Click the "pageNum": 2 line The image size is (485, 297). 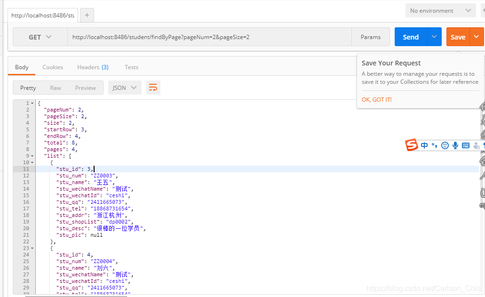click(x=64, y=110)
